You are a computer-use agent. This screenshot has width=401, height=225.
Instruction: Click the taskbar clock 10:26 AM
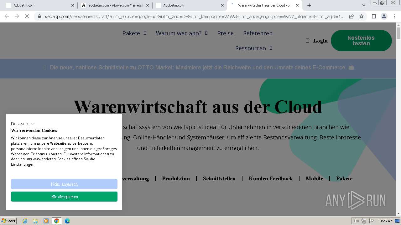point(385,221)
